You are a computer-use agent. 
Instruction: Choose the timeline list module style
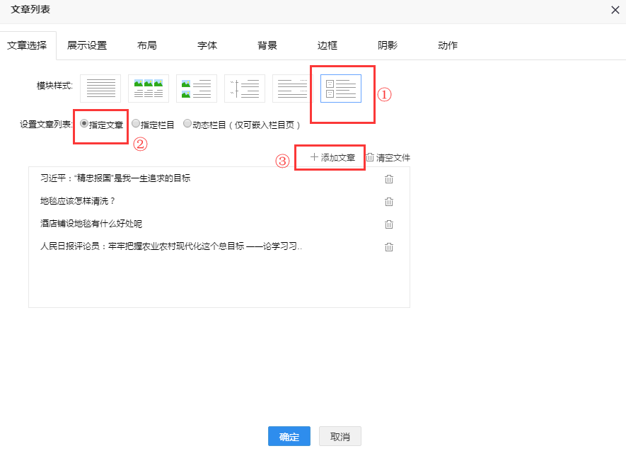click(x=245, y=89)
